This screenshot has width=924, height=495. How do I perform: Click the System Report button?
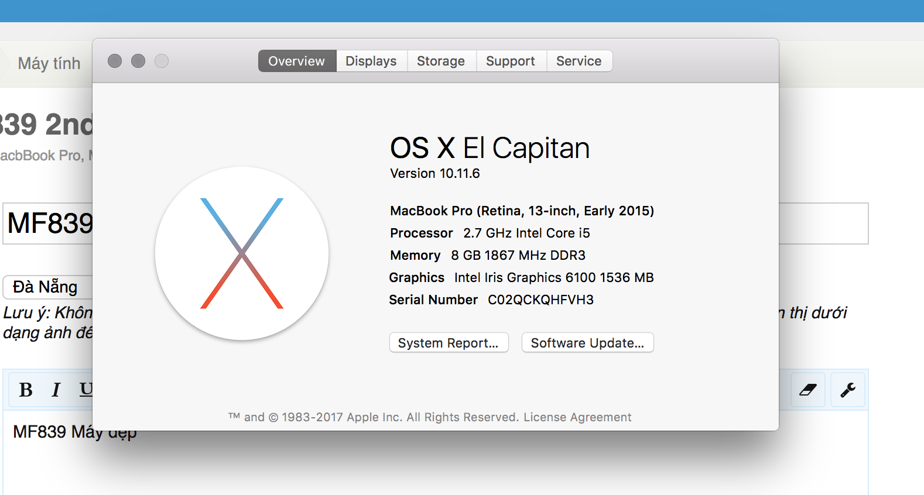(449, 343)
